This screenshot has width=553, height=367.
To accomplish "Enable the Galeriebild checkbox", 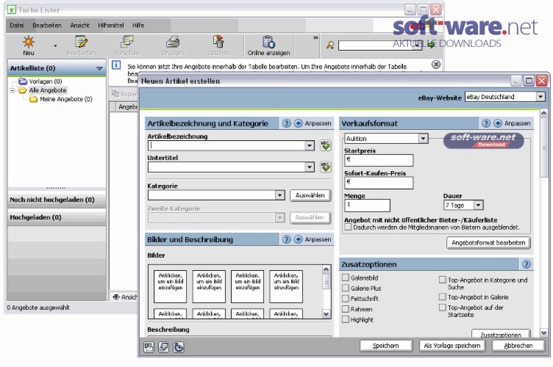I will click(346, 277).
